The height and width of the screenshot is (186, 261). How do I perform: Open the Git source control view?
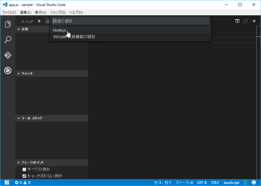pos(8,55)
